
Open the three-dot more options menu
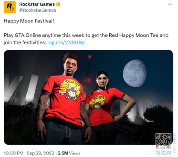pyautogui.click(x=170, y=4)
